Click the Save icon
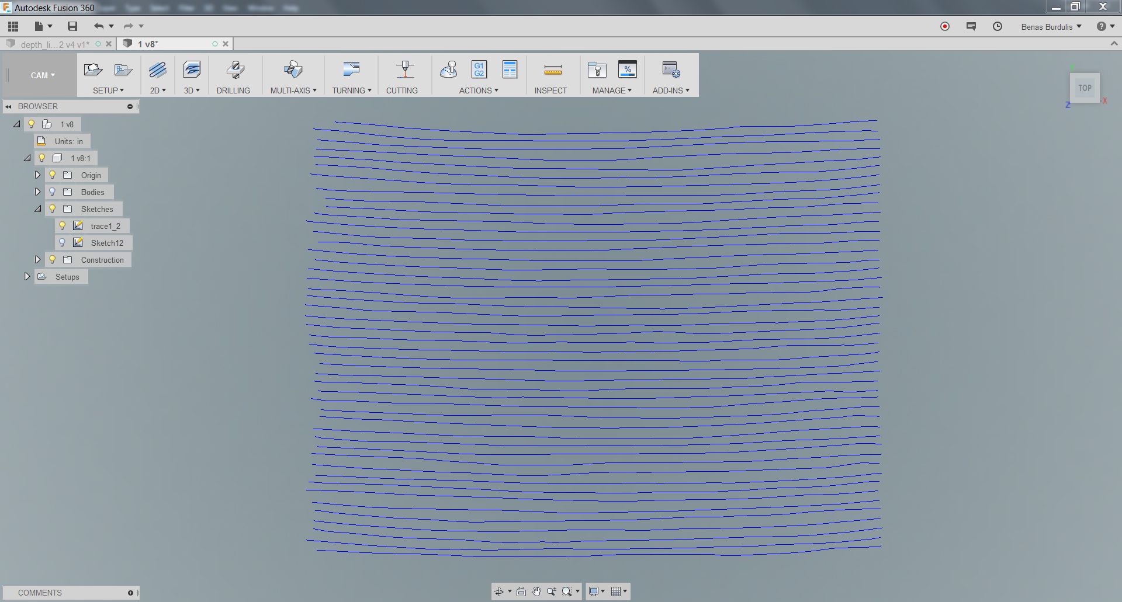 click(72, 26)
